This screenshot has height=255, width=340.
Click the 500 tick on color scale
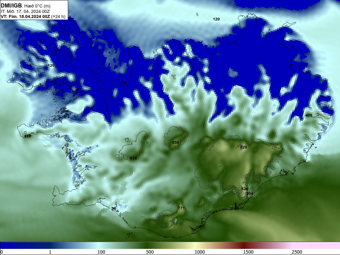(150, 252)
